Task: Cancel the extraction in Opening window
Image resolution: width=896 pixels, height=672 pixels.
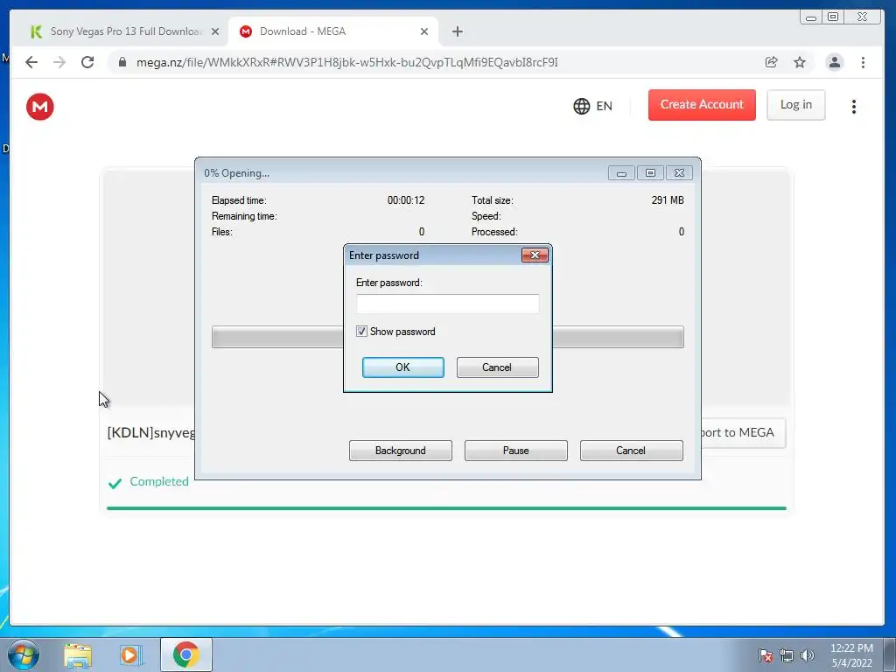Action: 632,451
